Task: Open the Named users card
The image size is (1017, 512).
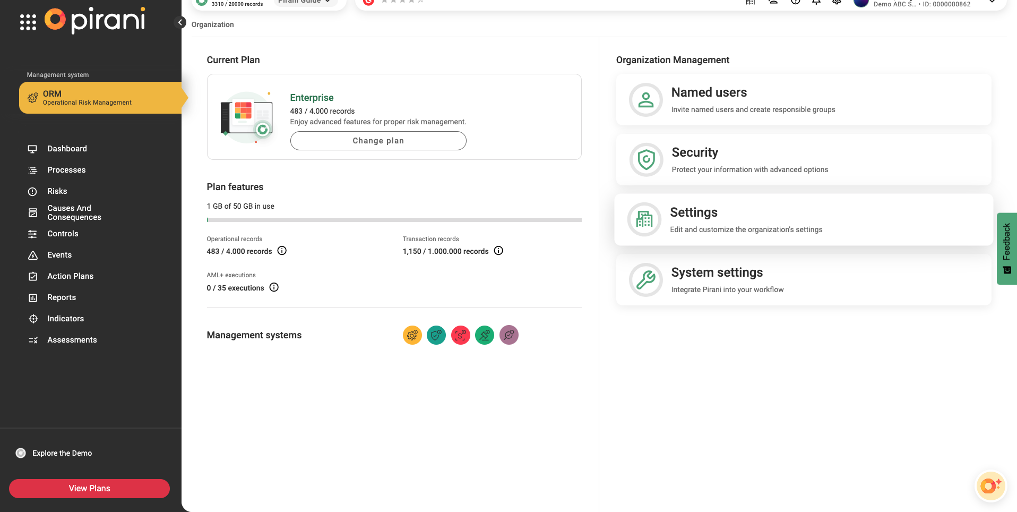Action: [x=803, y=100]
